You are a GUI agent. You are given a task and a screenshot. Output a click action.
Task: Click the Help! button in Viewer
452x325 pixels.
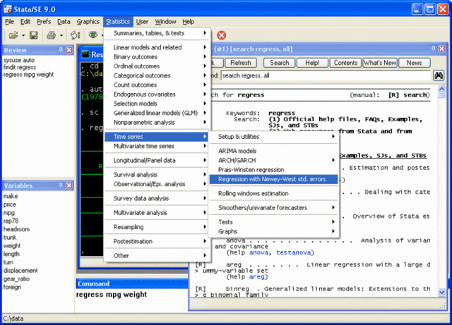(312, 63)
